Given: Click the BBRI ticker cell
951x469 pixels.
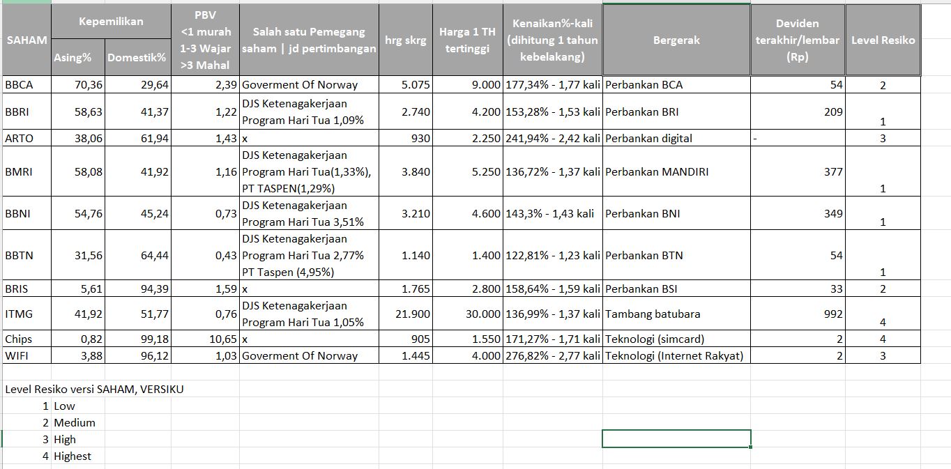Looking at the screenshot, I should point(26,112).
